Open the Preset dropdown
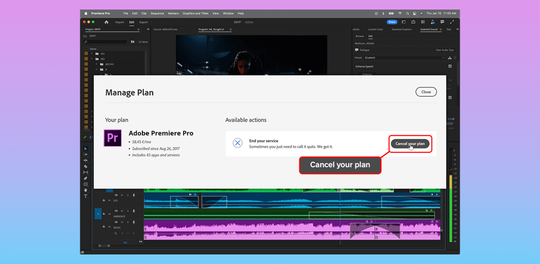 click(403, 57)
